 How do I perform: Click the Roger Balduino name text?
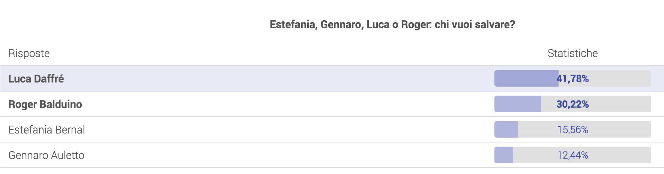45,104
